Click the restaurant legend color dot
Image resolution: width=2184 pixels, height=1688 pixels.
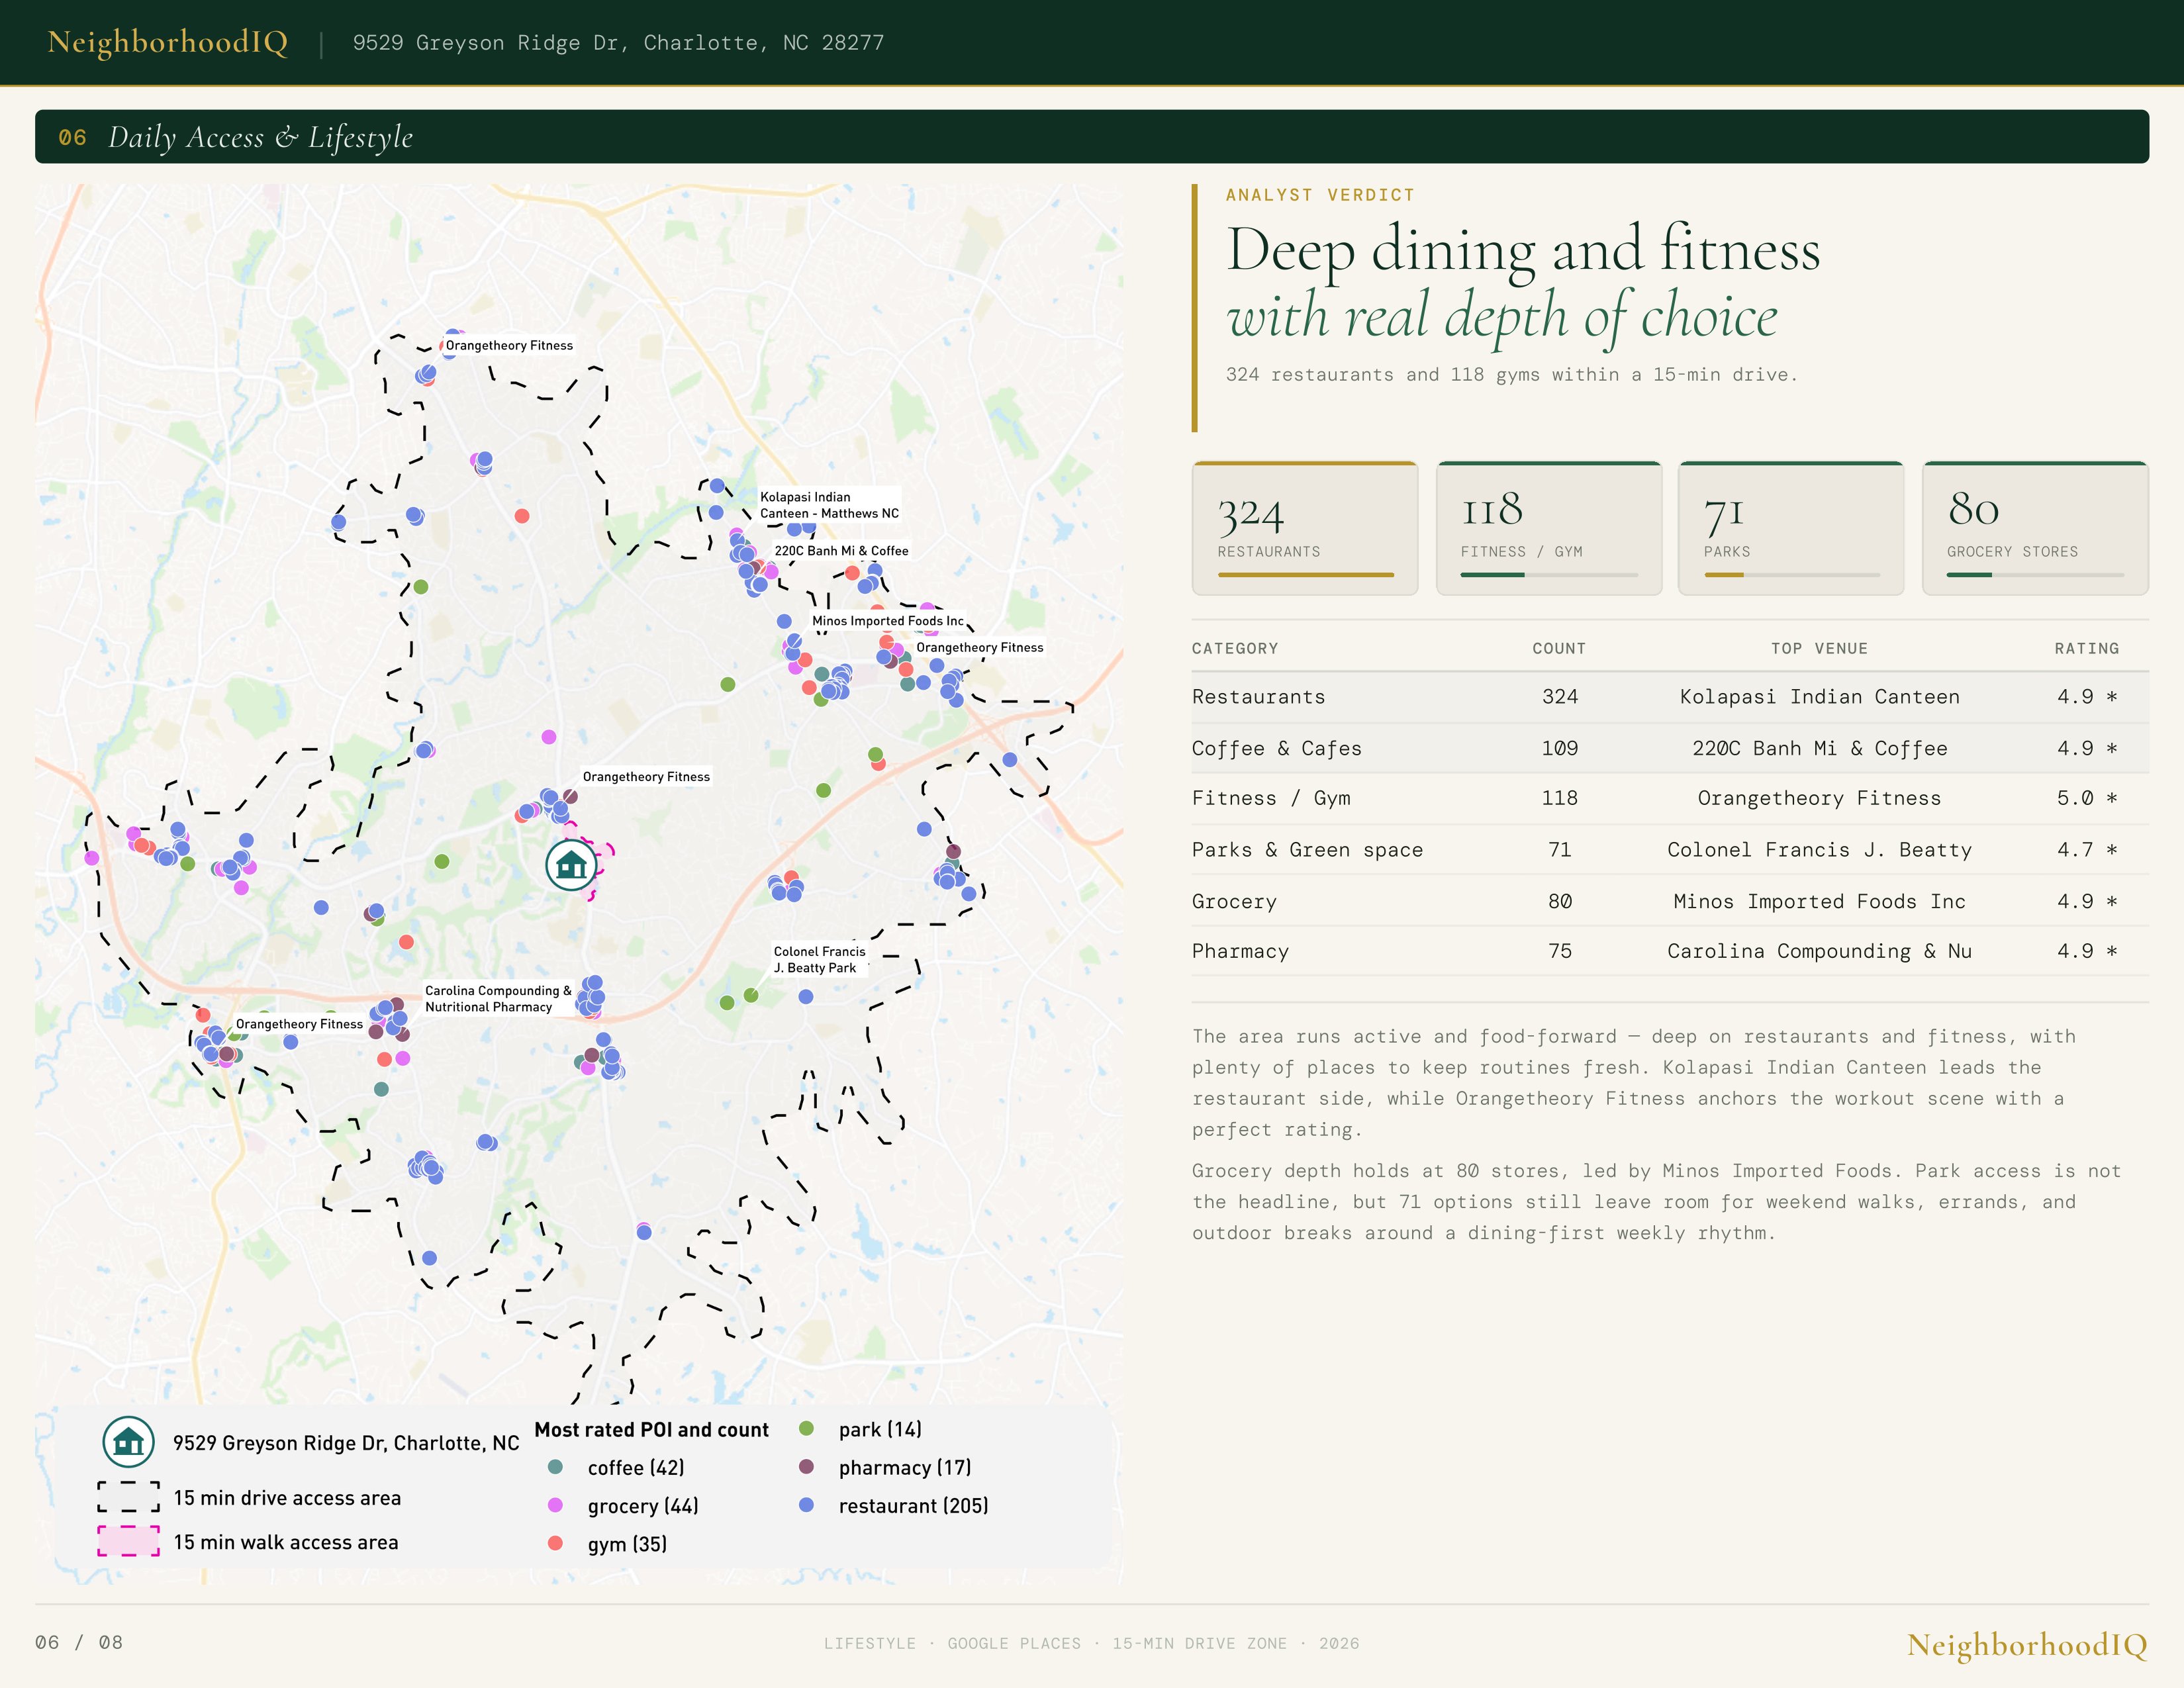806,1505
